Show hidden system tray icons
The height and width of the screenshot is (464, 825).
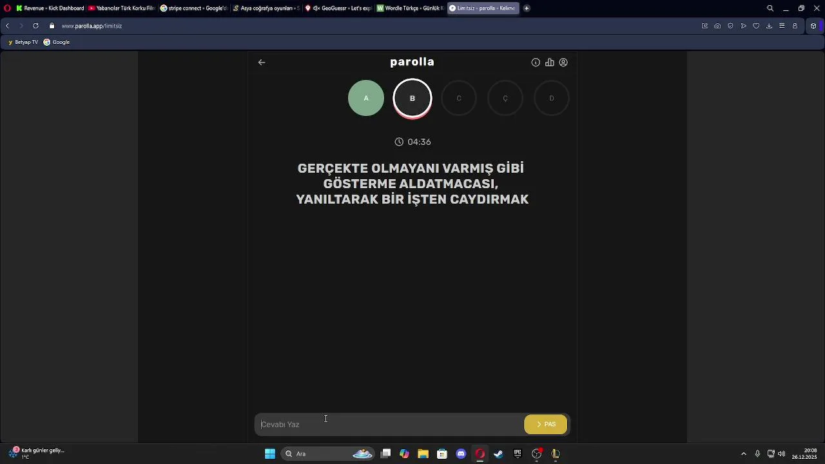[x=743, y=454]
